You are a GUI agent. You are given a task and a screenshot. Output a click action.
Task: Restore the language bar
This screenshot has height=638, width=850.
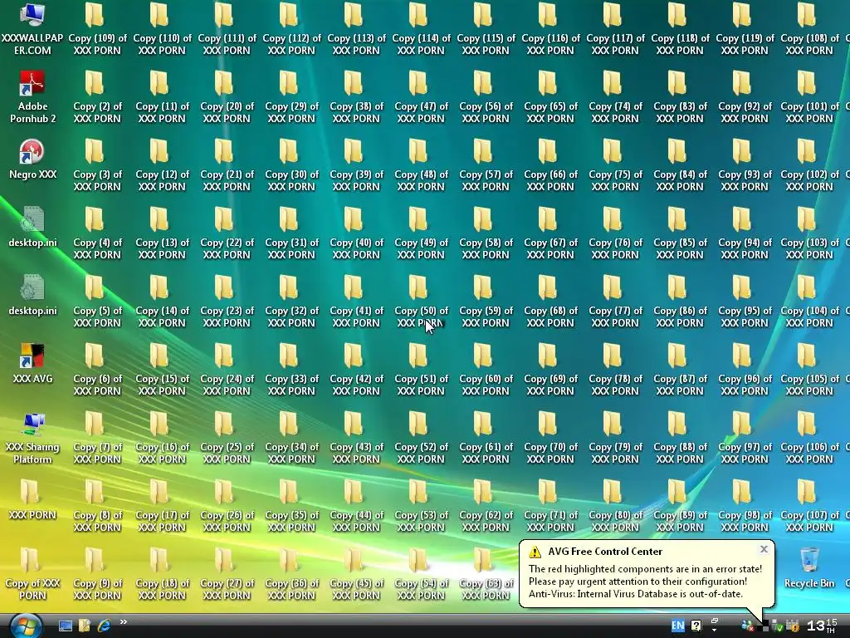[x=715, y=621]
